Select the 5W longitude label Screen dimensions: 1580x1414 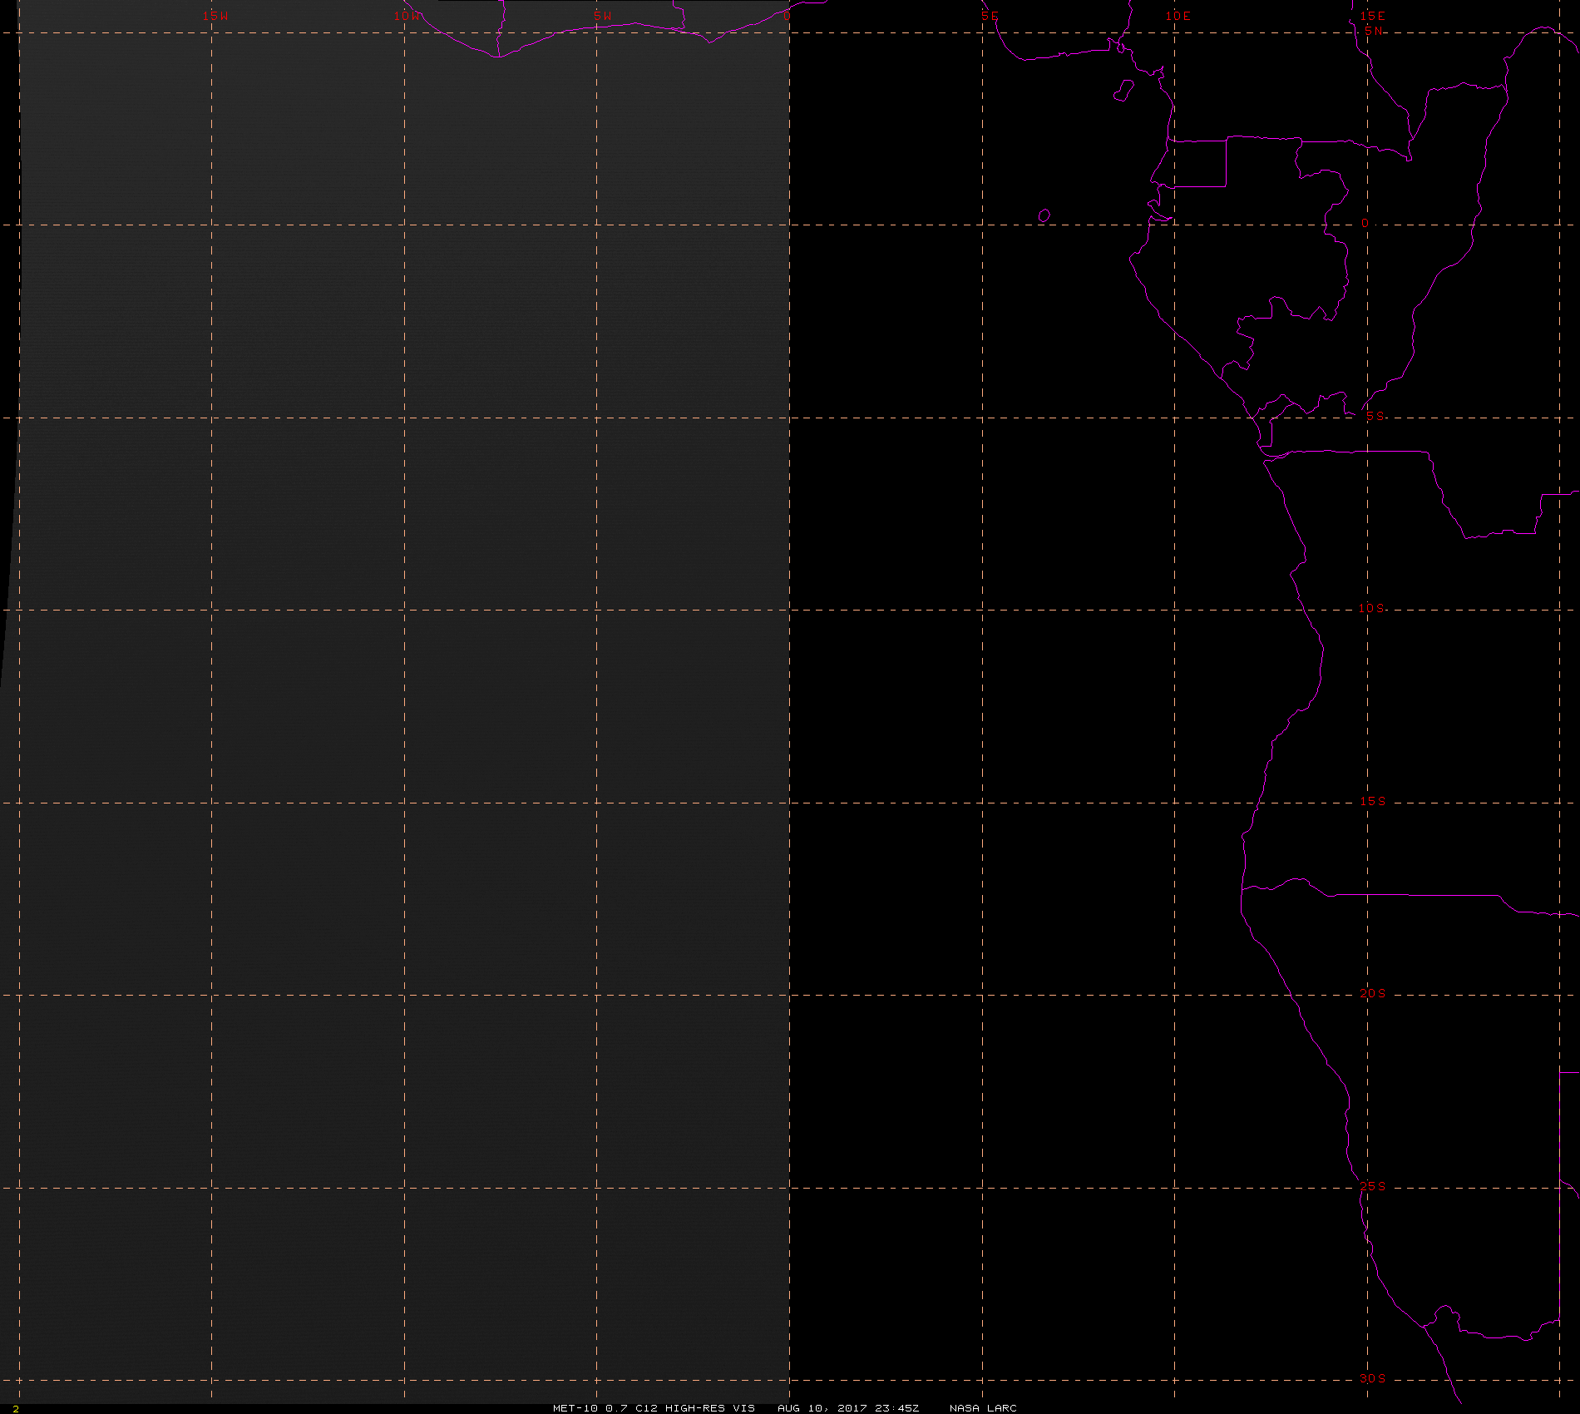(x=603, y=16)
